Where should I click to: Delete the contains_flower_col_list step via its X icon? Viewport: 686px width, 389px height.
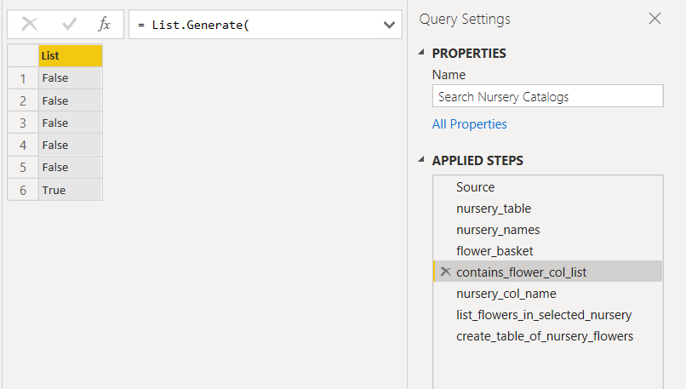445,272
